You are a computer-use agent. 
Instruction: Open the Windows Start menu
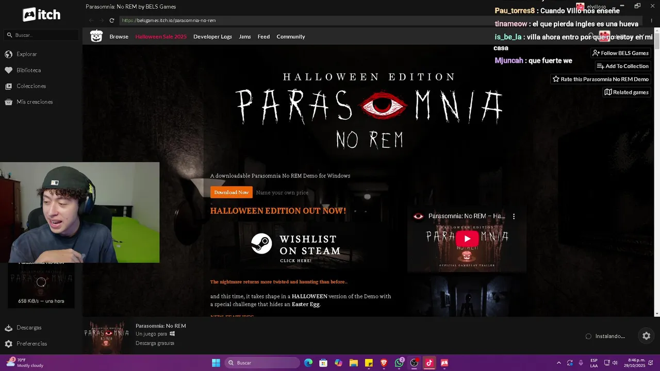click(216, 363)
